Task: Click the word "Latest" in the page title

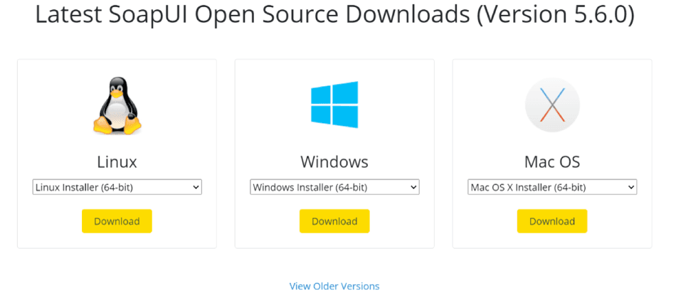Action: coord(70,14)
